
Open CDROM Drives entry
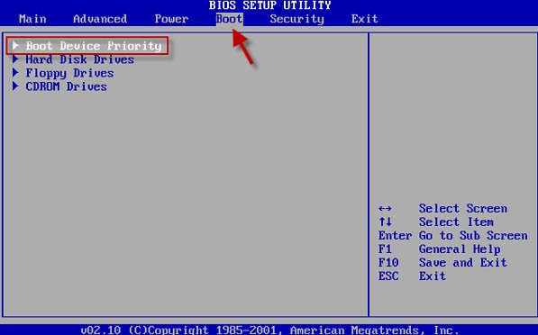(66, 86)
